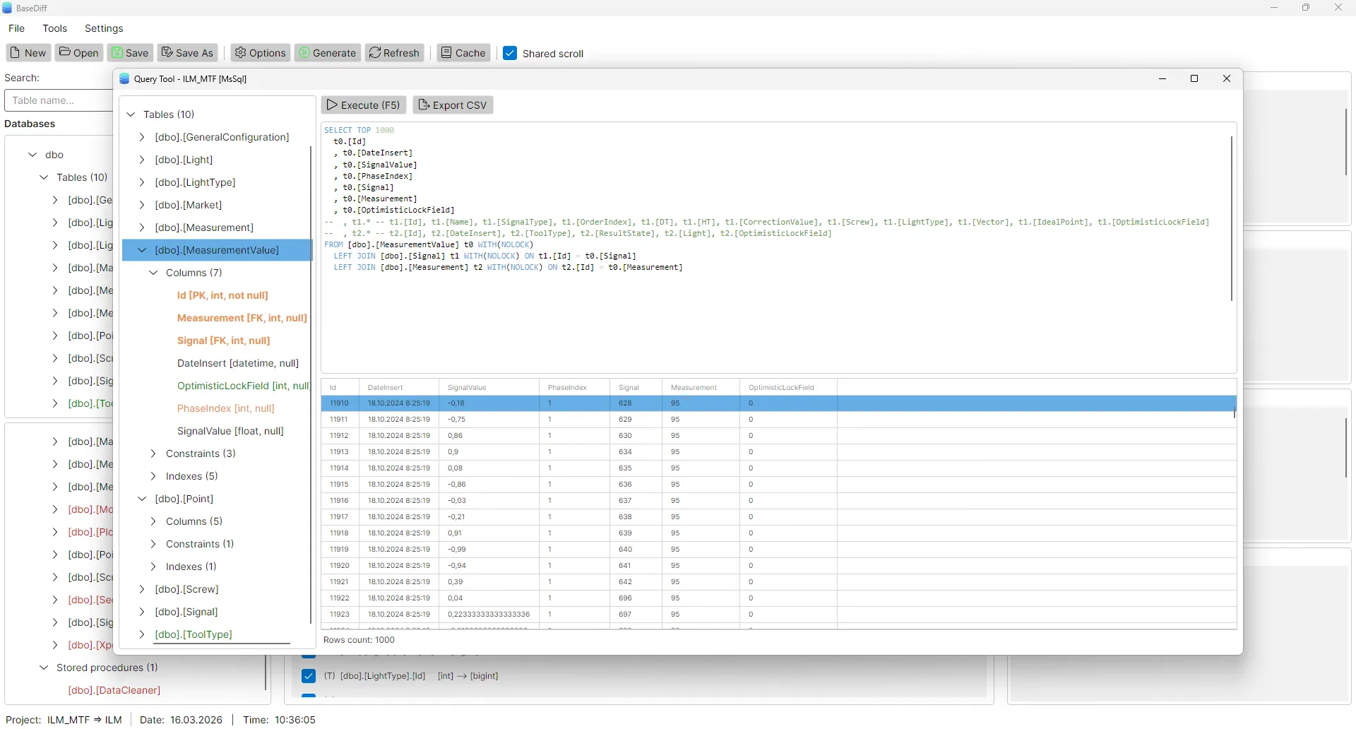Run the query with Execute (F5)
1356x729 pixels.
click(x=363, y=105)
